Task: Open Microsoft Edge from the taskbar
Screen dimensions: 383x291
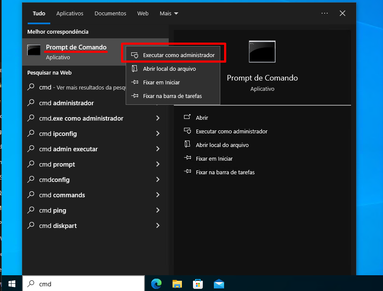Action: click(x=156, y=284)
